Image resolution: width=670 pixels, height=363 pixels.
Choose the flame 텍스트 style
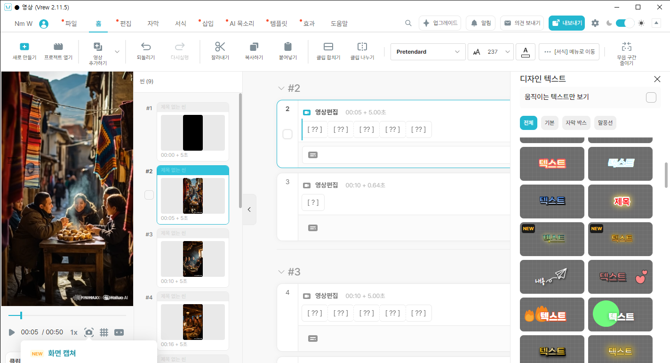pyautogui.click(x=552, y=315)
